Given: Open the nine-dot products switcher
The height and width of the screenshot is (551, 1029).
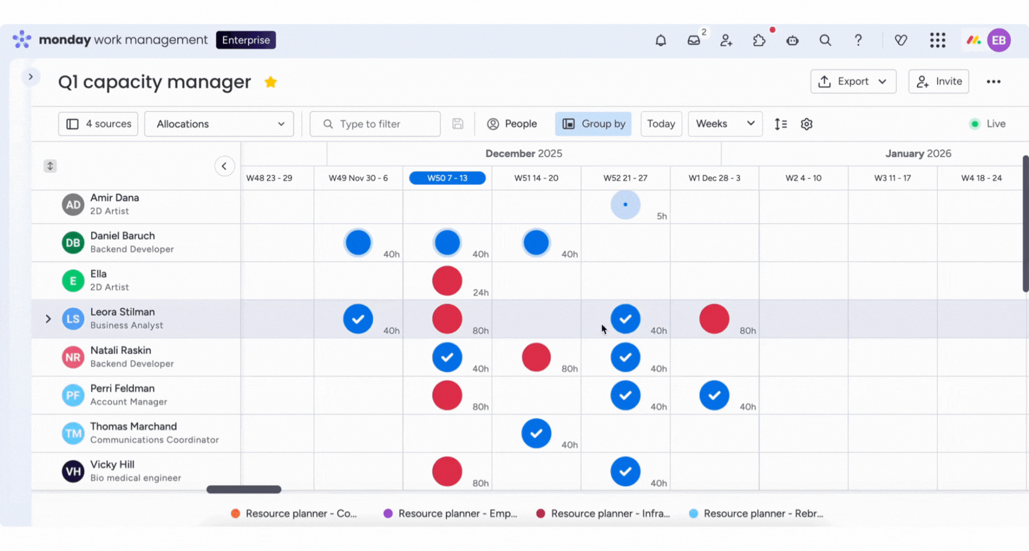Looking at the screenshot, I should [x=937, y=40].
